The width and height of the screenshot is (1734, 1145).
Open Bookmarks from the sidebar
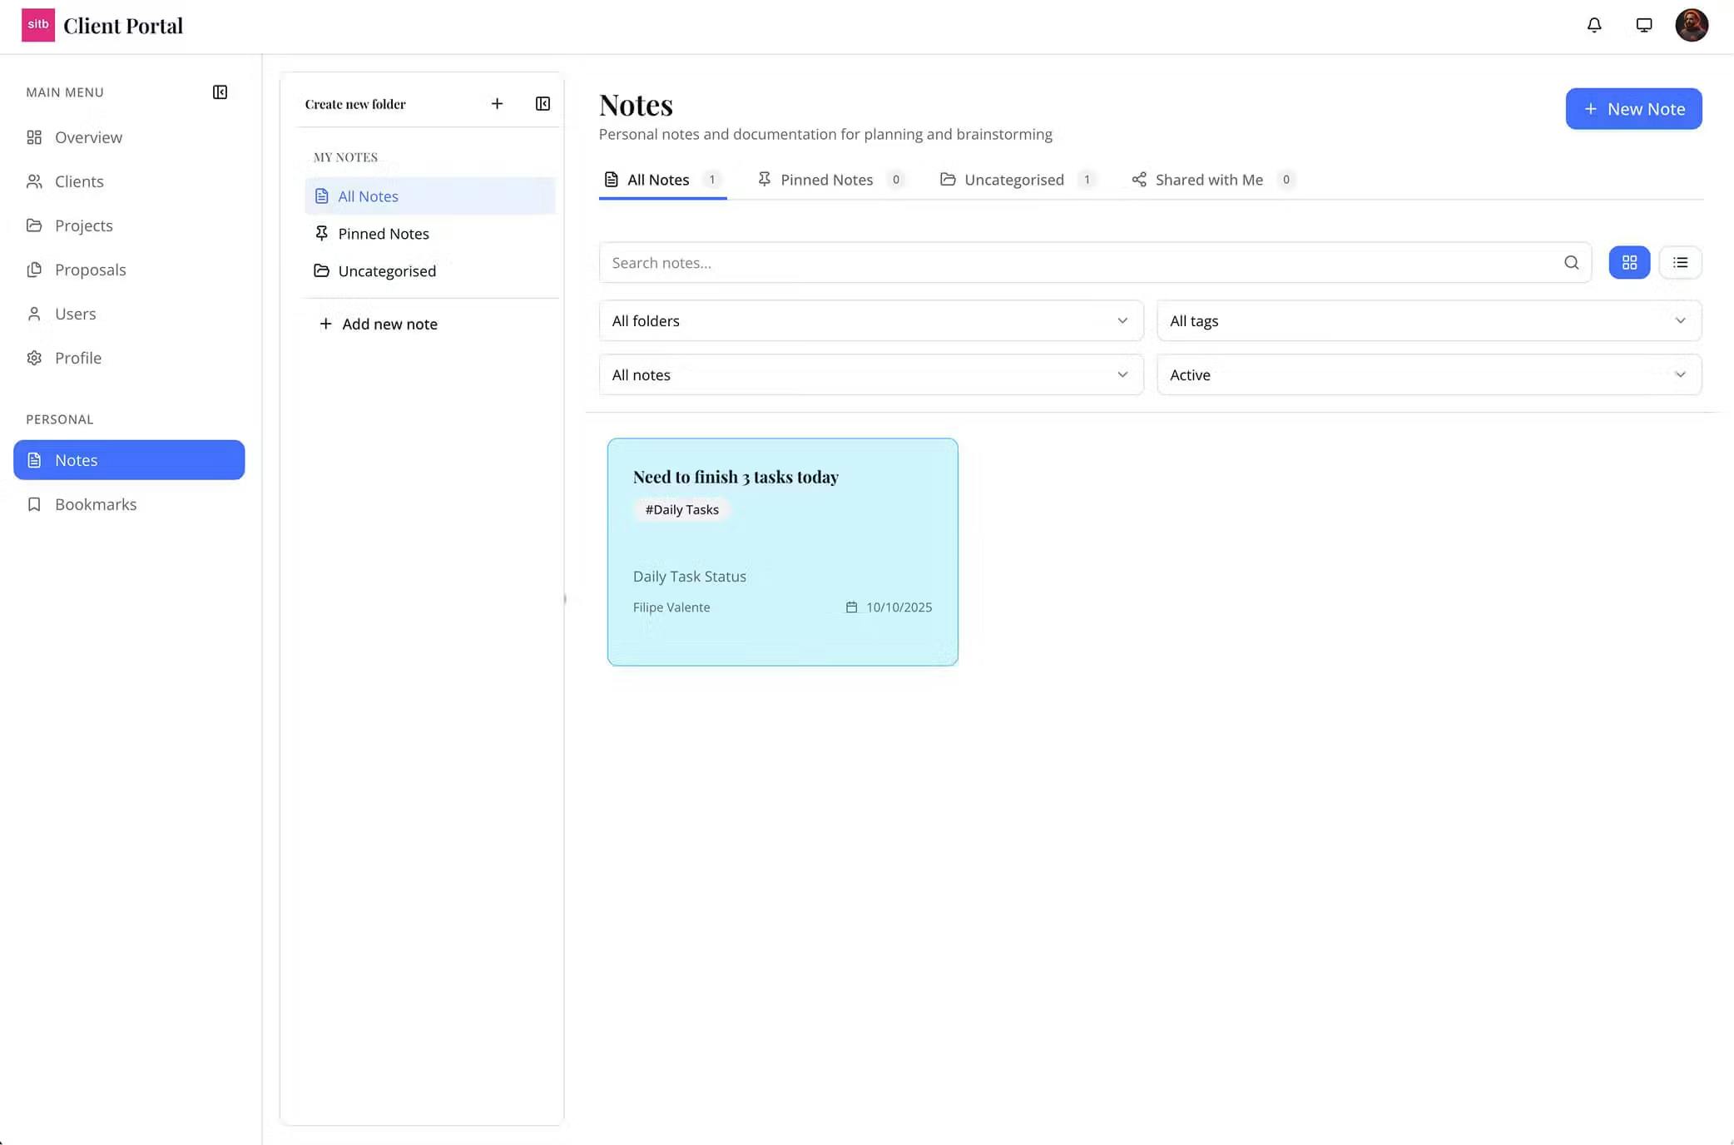tap(95, 504)
